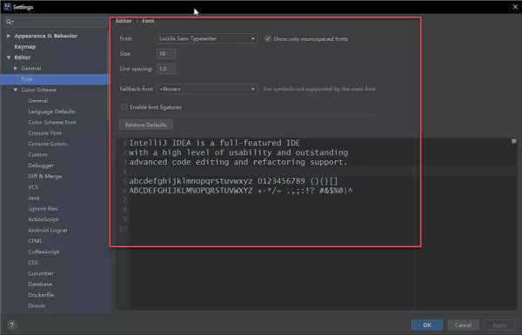Open the Fallback font dropdown
Screen dimensions: 522x335
pos(207,90)
